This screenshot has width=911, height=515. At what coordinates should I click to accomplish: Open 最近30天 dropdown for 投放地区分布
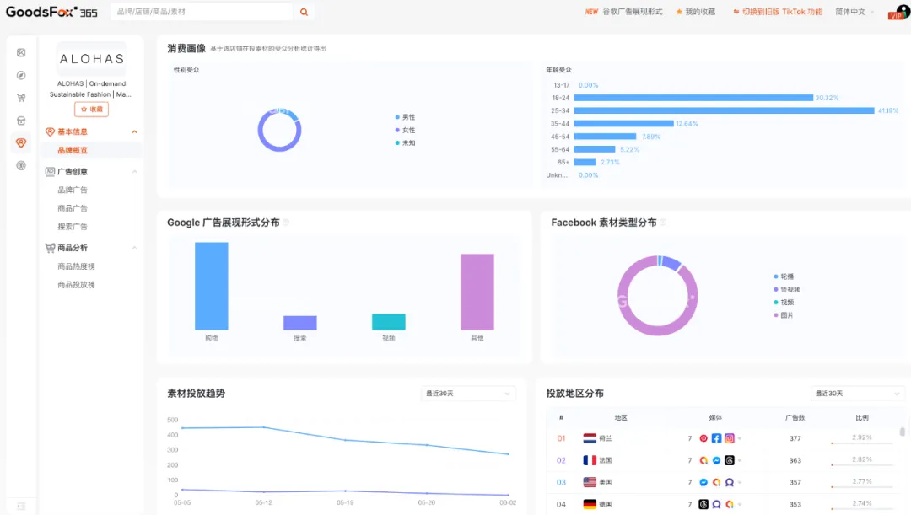pos(857,394)
